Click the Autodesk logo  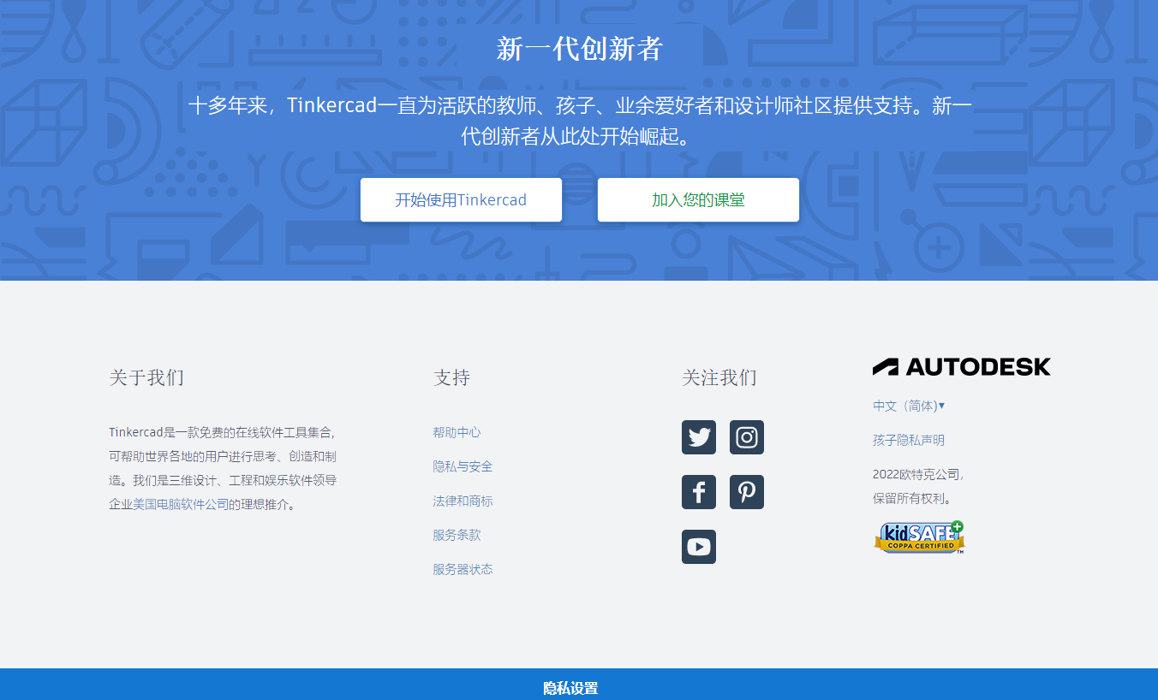coord(961,367)
